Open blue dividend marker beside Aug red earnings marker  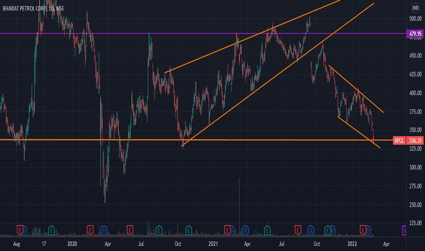tap(25, 230)
